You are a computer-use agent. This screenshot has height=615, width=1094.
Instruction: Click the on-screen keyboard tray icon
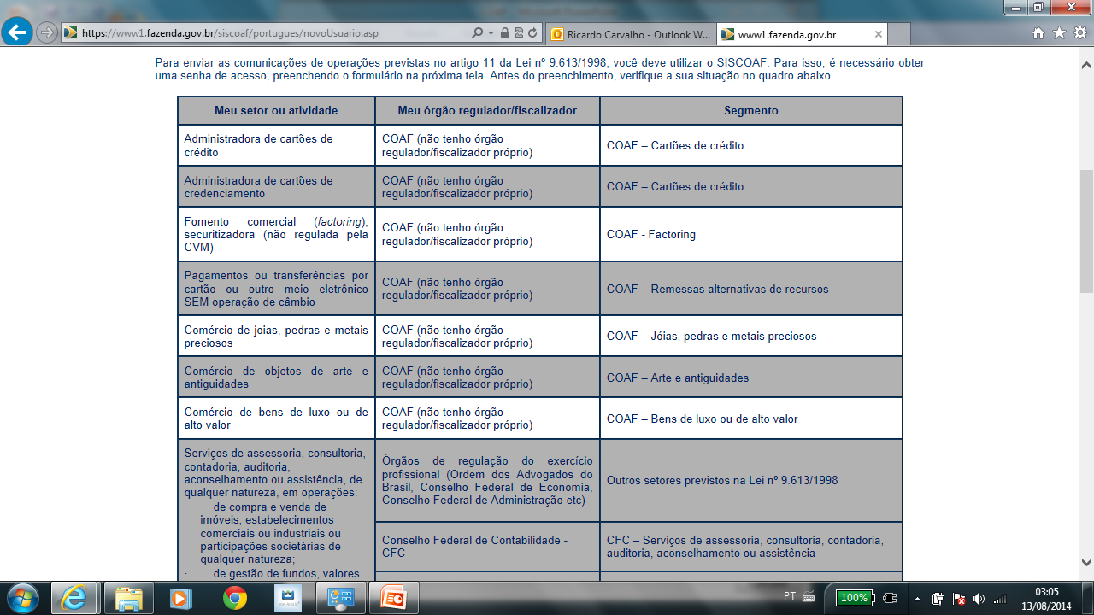[809, 597]
